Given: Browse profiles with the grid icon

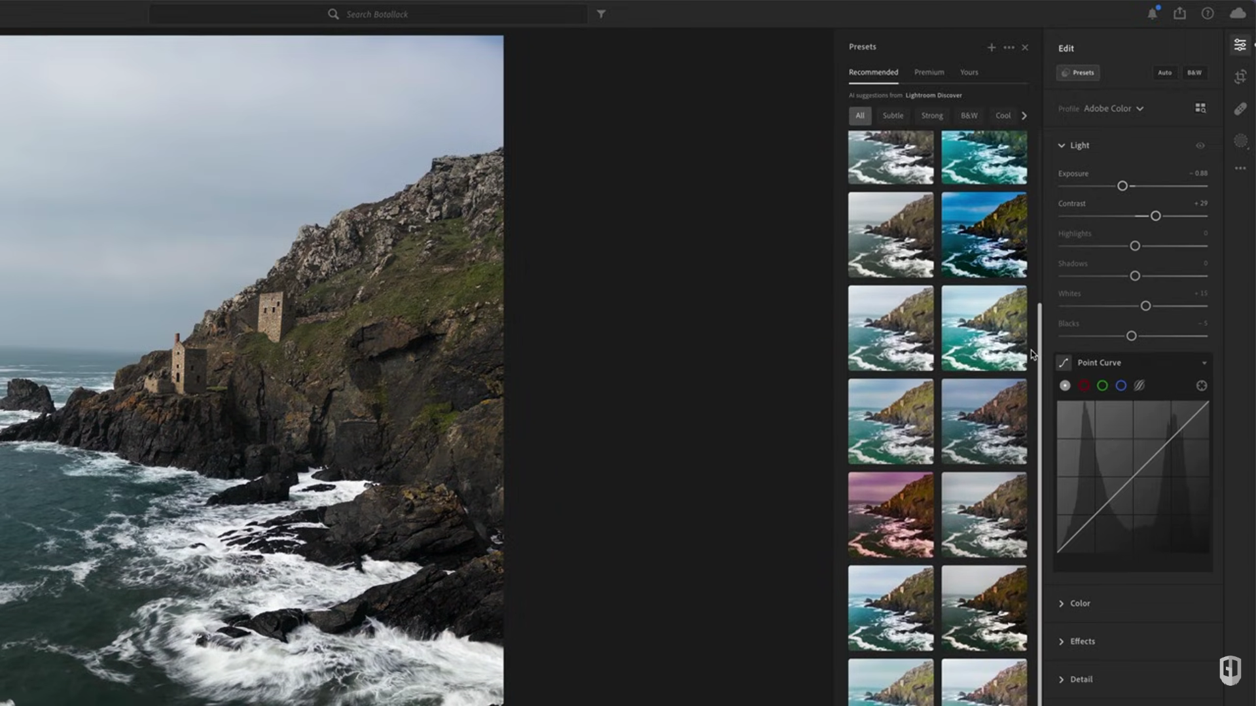Looking at the screenshot, I should pyautogui.click(x=1200, y=108).
